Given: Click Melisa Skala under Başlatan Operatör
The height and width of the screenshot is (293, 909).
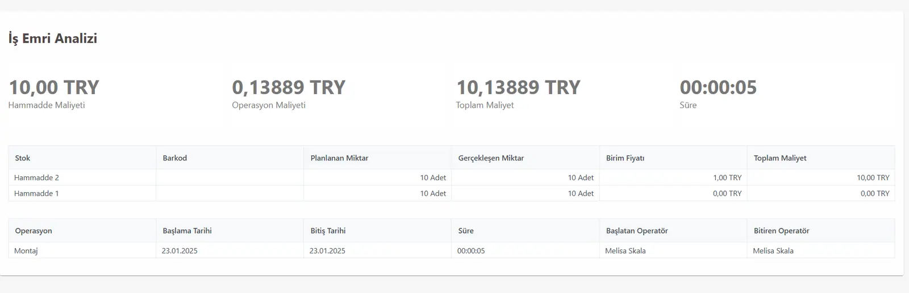Looking at the screenshot, I should coord(626,250).
